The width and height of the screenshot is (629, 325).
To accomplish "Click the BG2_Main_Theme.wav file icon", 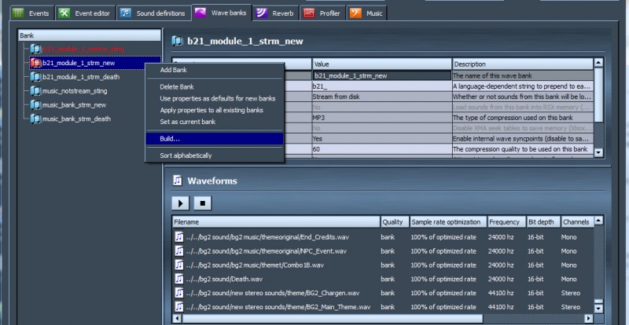I will tap(179, 306).
